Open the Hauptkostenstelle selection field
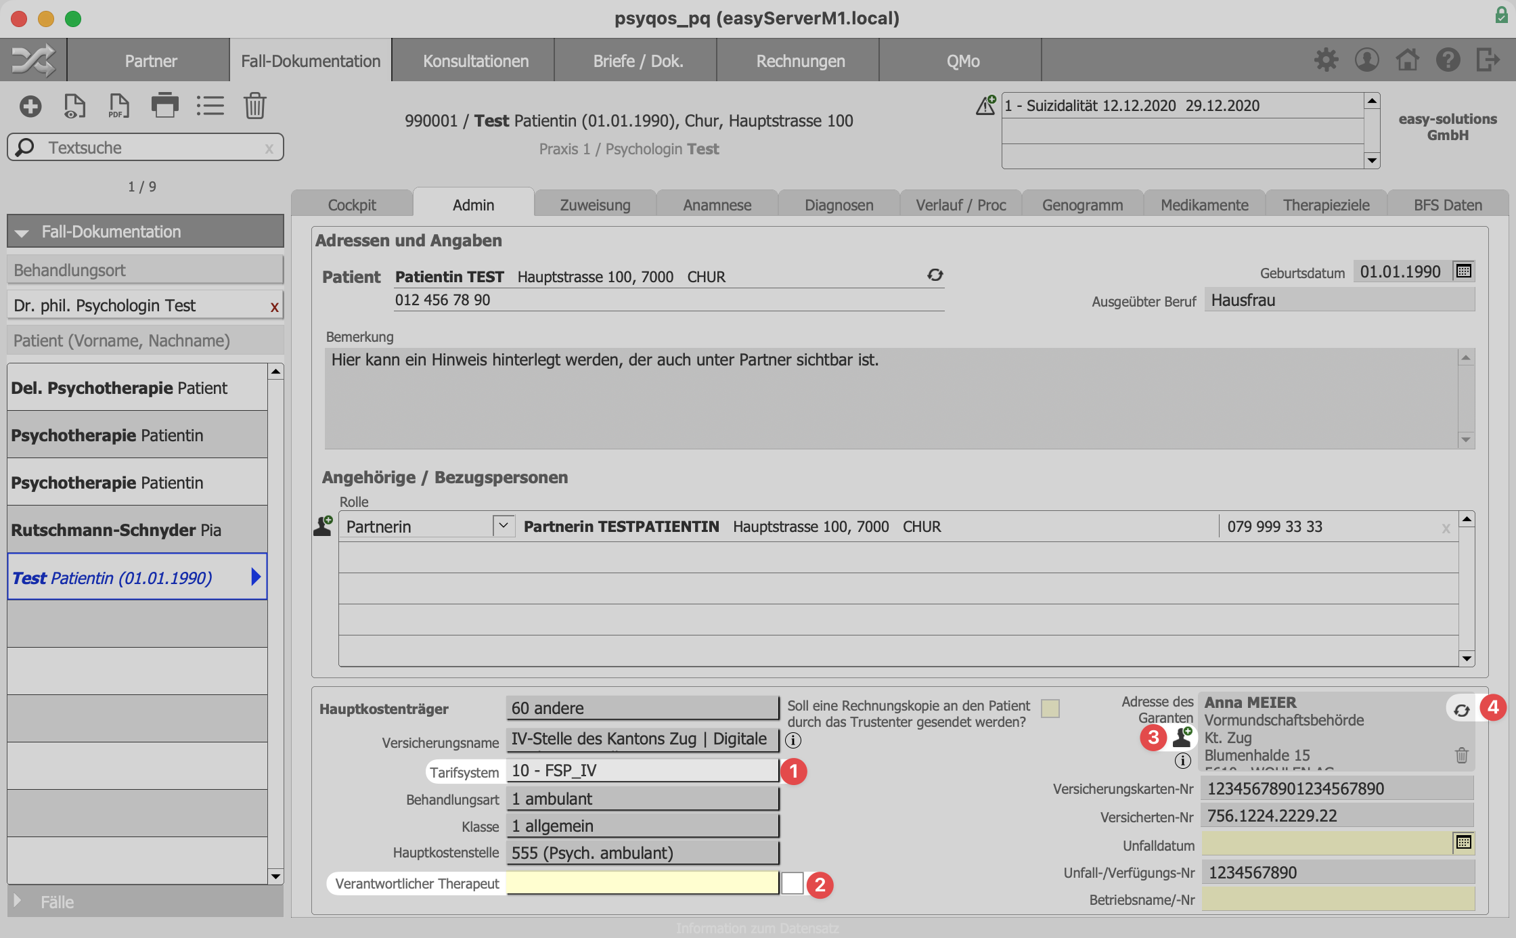 [642, 853]
